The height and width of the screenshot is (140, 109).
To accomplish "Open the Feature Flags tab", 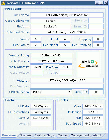I will (44, 135).
